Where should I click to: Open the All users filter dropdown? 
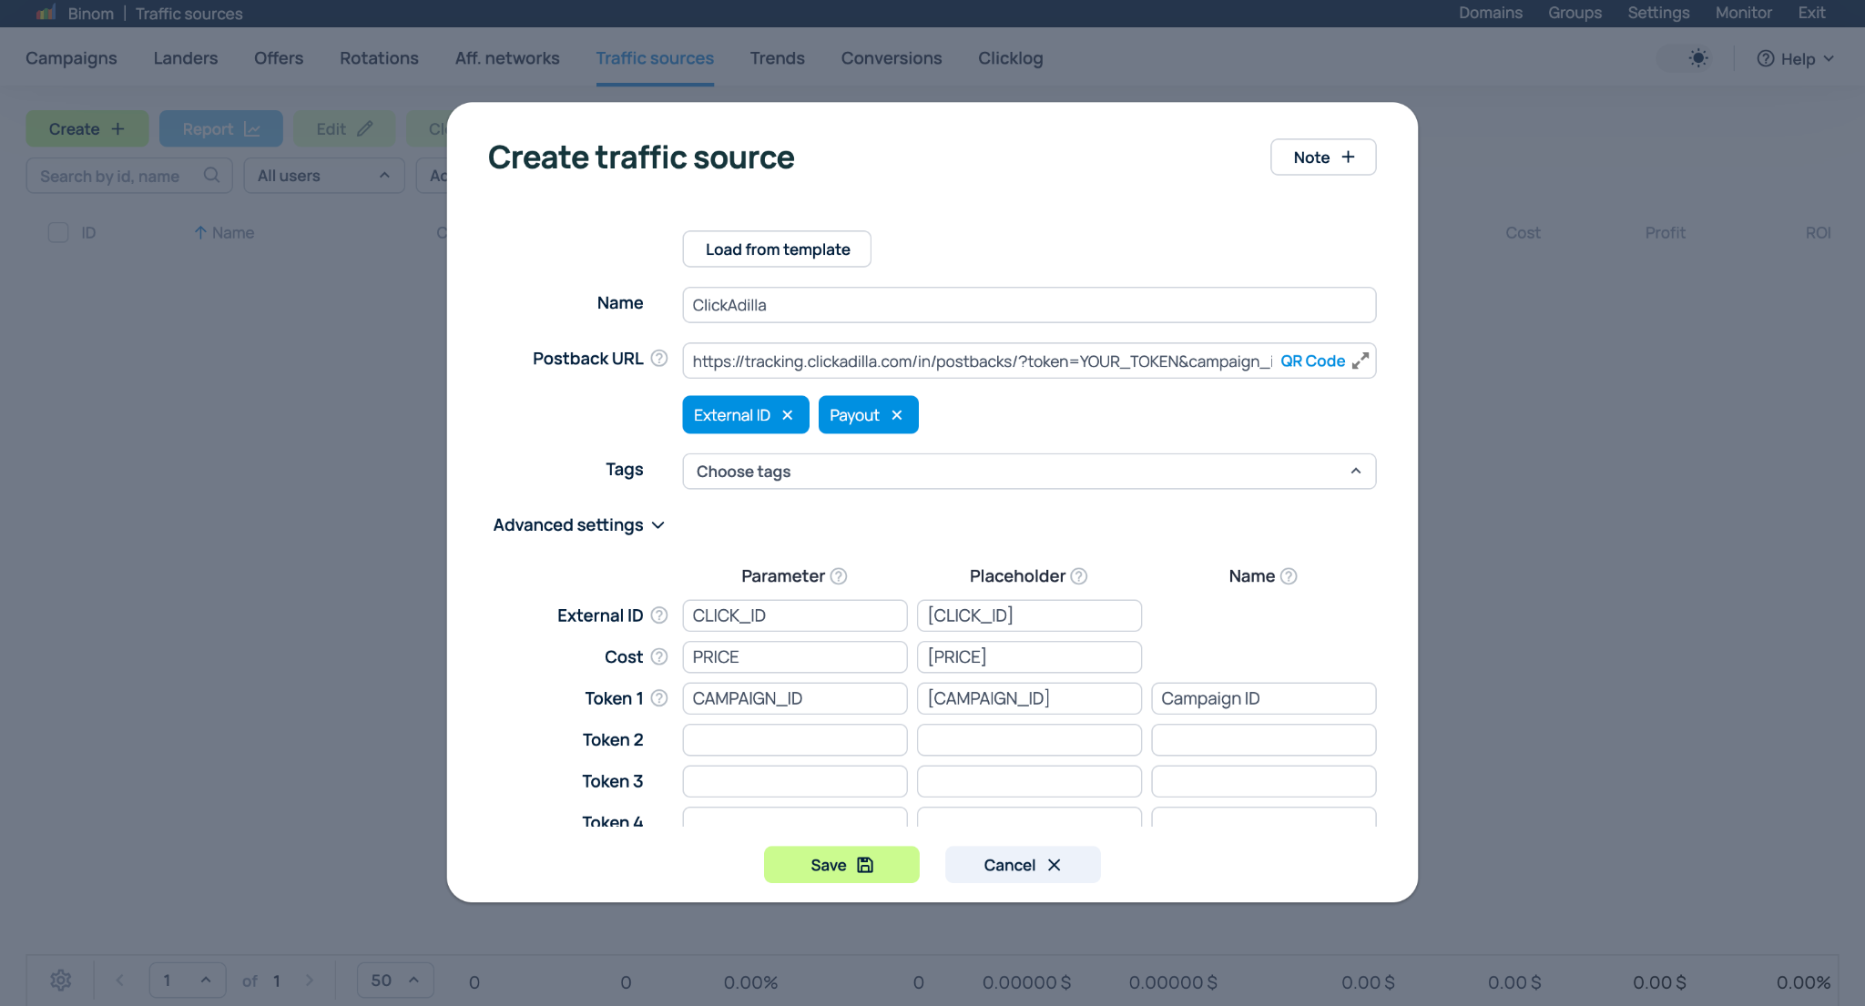(323, 176)
